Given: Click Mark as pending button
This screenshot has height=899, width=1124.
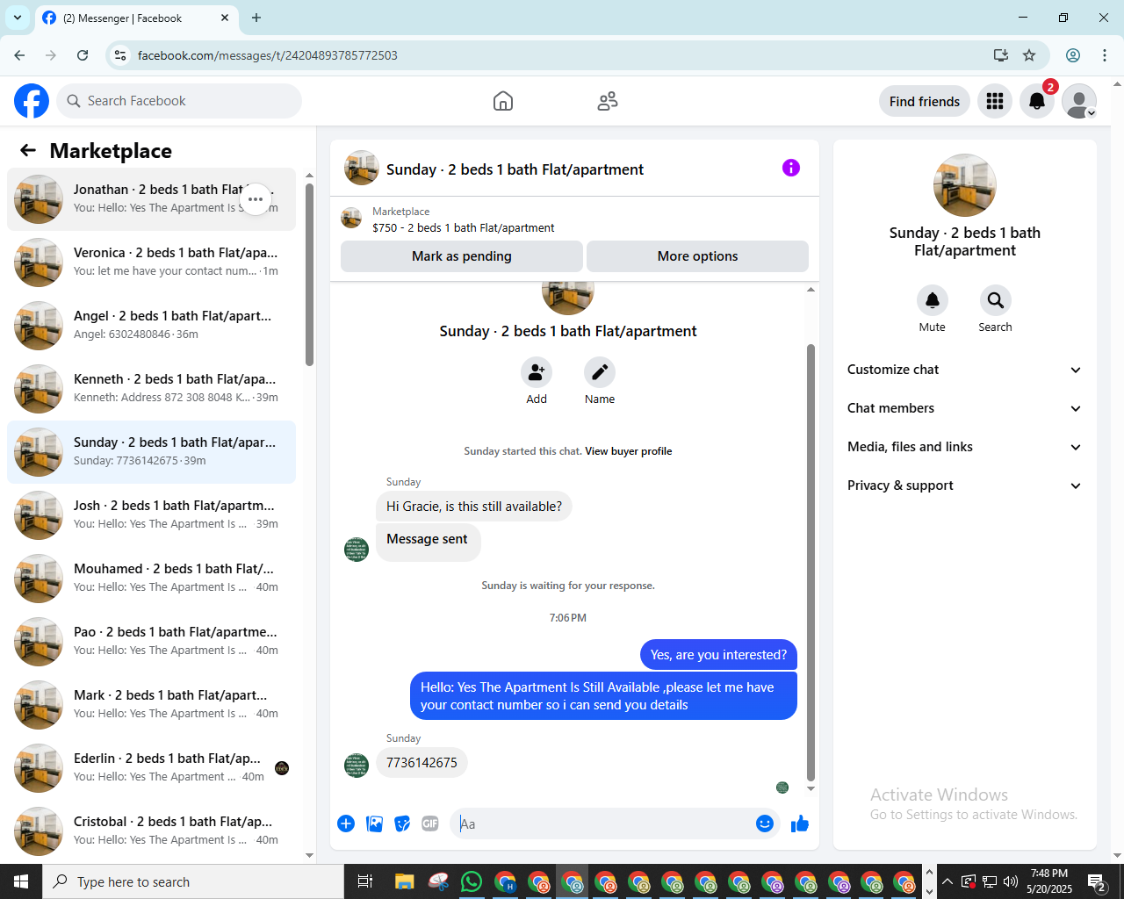Looking at the screenshot, I should click(x=462, y=256).
